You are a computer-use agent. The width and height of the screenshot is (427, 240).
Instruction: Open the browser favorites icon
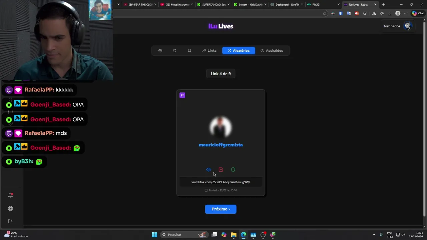(382, 13)
